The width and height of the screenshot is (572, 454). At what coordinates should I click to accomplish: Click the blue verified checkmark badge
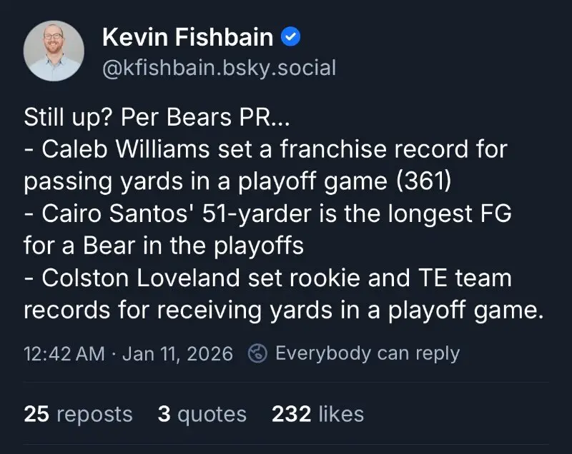[x=290, y=36]
